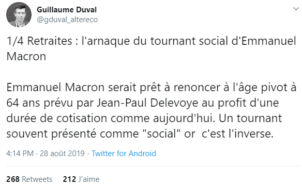The height and width of the screenshot is (186, 302).
Task: Open the Twitter for Android source link
Action: [124, 154]
